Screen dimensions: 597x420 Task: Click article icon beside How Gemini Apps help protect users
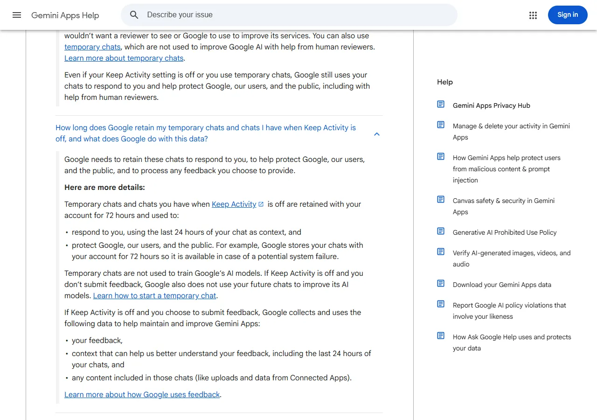coord(441,156)
